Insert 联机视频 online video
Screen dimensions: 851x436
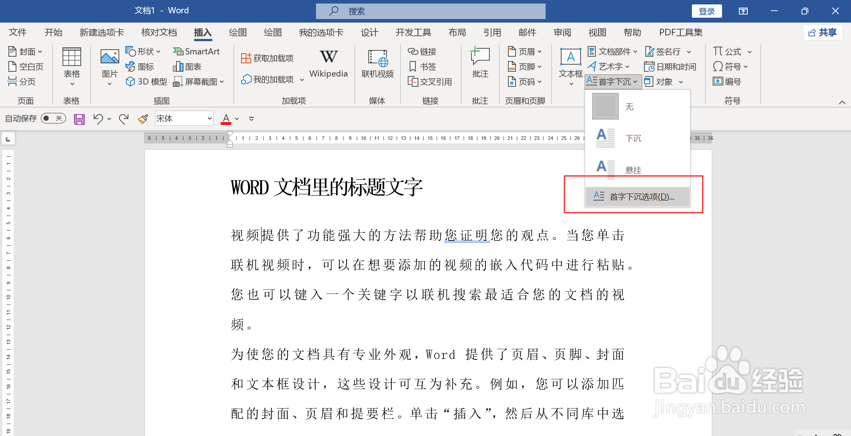point(378,64)
